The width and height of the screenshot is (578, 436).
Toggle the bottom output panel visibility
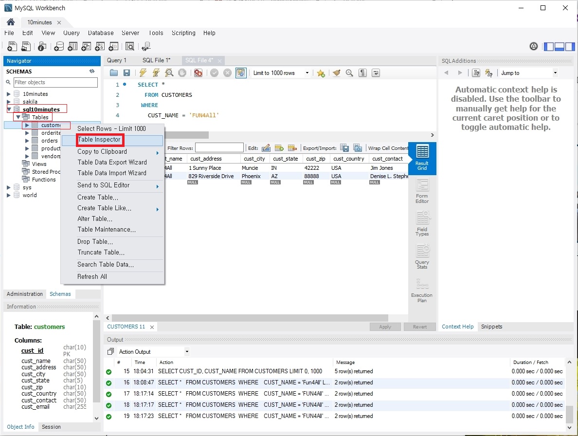point(559,46)
